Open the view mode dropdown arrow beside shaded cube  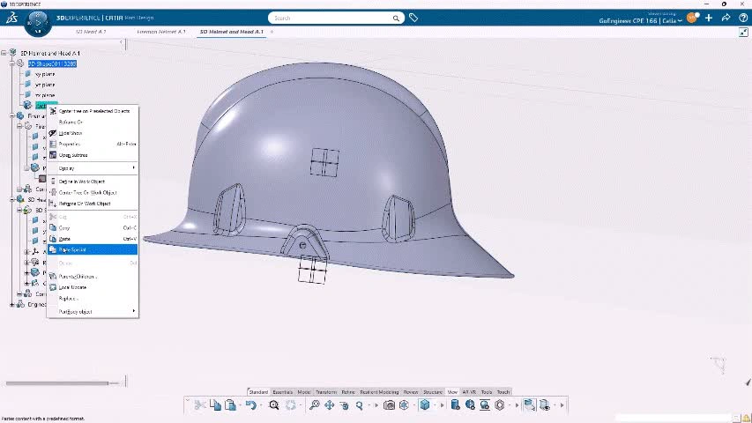[436, 405]
